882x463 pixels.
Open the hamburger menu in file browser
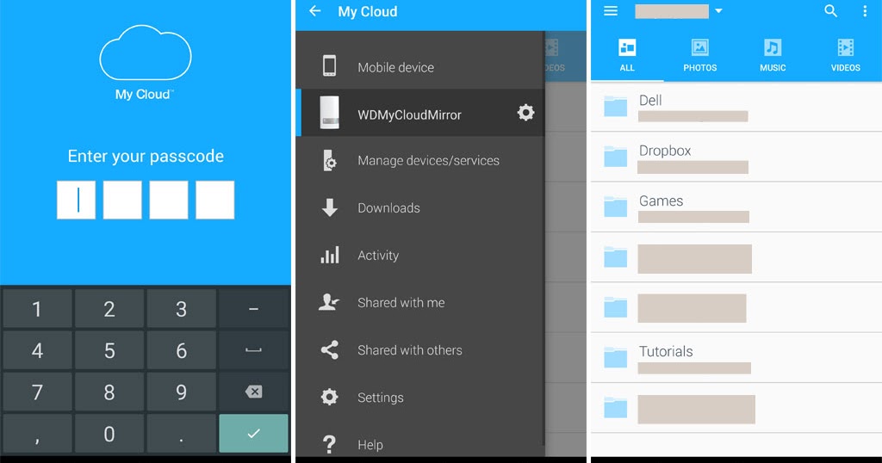click(611, 11)
